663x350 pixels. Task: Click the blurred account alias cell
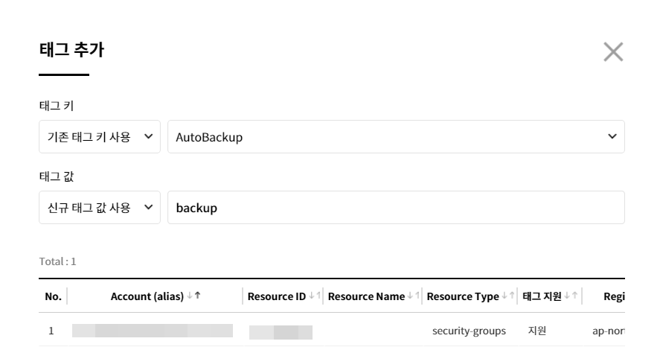pos(153,331)
